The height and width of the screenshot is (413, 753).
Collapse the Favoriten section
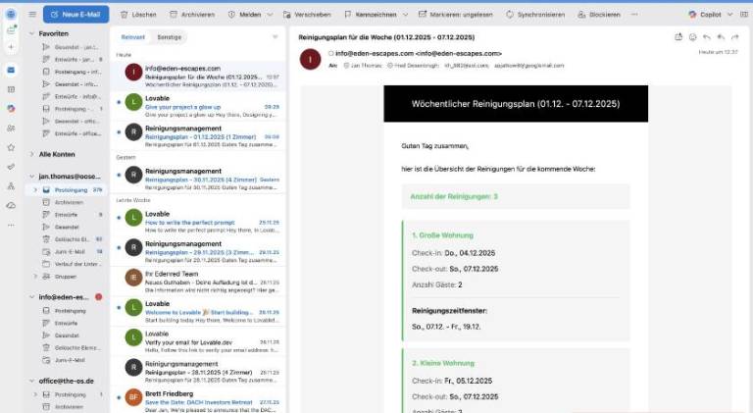tap(31, 33)
